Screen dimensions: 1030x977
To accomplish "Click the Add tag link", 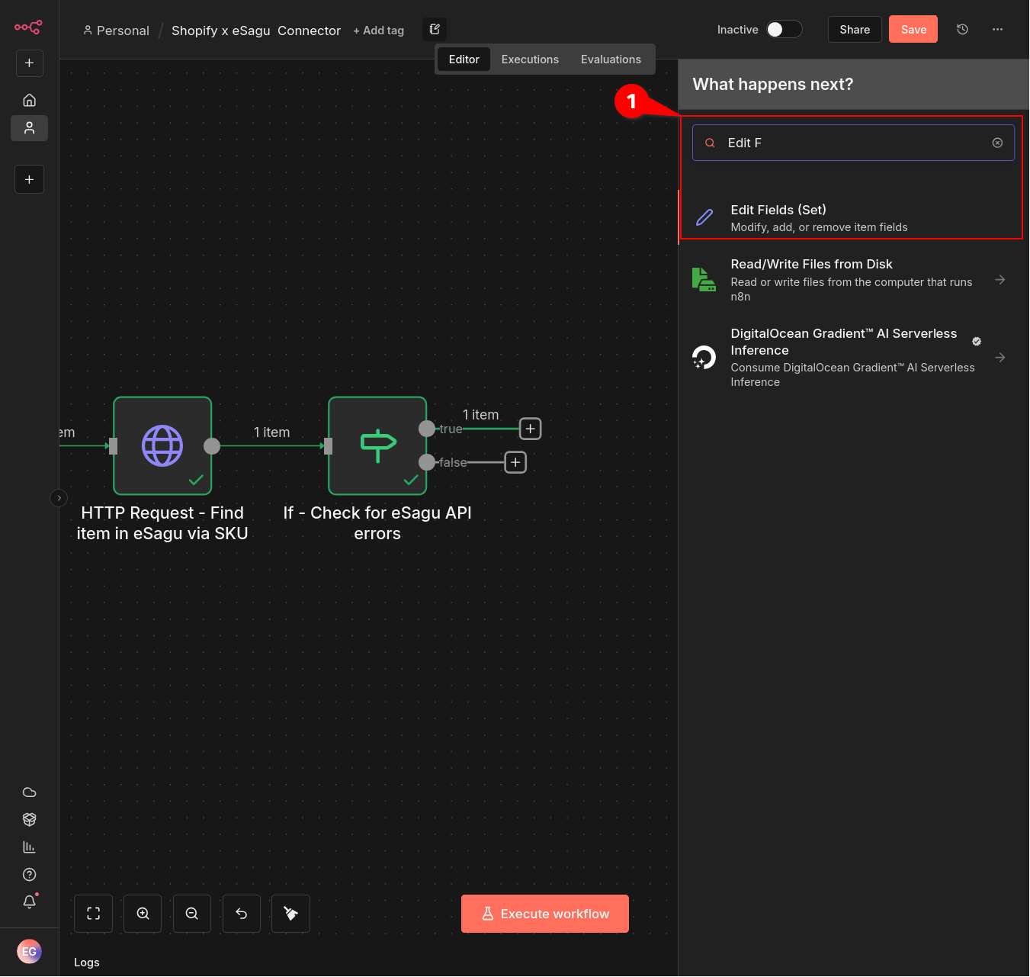I will pyautogui.click(x=379, y=31).
